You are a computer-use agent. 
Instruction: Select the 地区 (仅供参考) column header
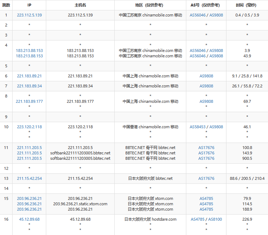[x=150, y=5]
